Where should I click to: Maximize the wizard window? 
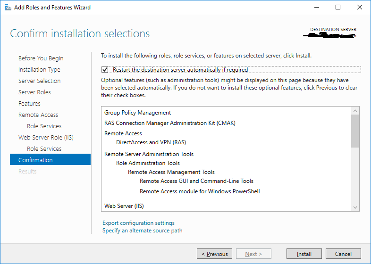click(338, 8)
